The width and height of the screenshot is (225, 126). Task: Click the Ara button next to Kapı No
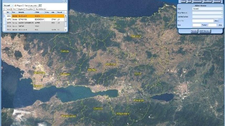[216, 21]
